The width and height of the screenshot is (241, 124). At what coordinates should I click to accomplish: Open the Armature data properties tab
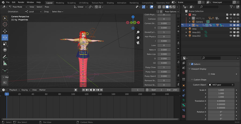(x=184, y=100)
